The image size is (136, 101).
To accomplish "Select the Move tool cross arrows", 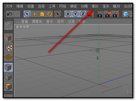I will pos(35,14).
